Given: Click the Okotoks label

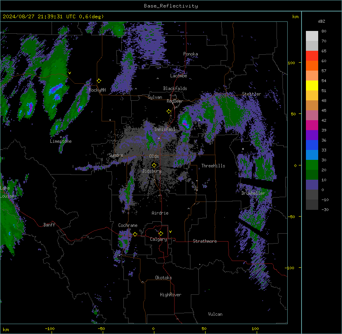Looking at the screenshot, I should point(163,278).
